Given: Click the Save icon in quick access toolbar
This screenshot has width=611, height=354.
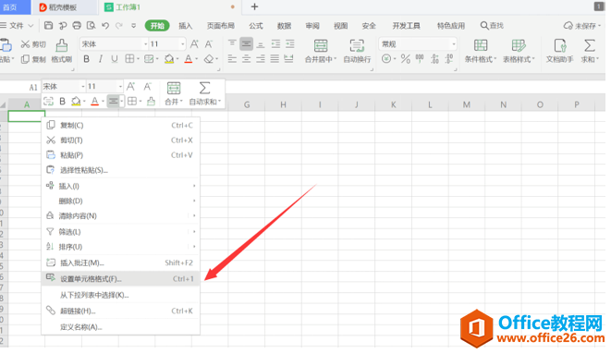Looking at the screenshot, I should [x=48, y=26].
